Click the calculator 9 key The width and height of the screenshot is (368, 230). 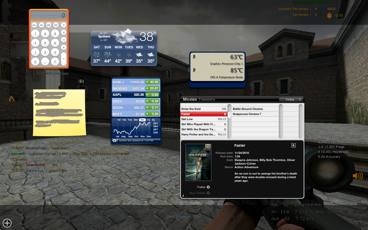coord(55,33)
